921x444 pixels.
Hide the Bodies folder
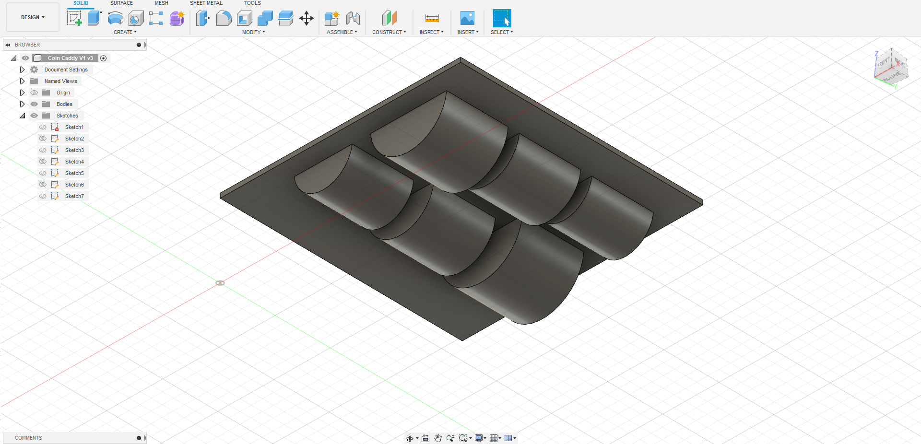(34, 104)
